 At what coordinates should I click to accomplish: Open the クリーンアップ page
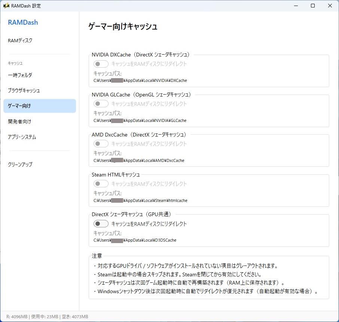[20, 165]
